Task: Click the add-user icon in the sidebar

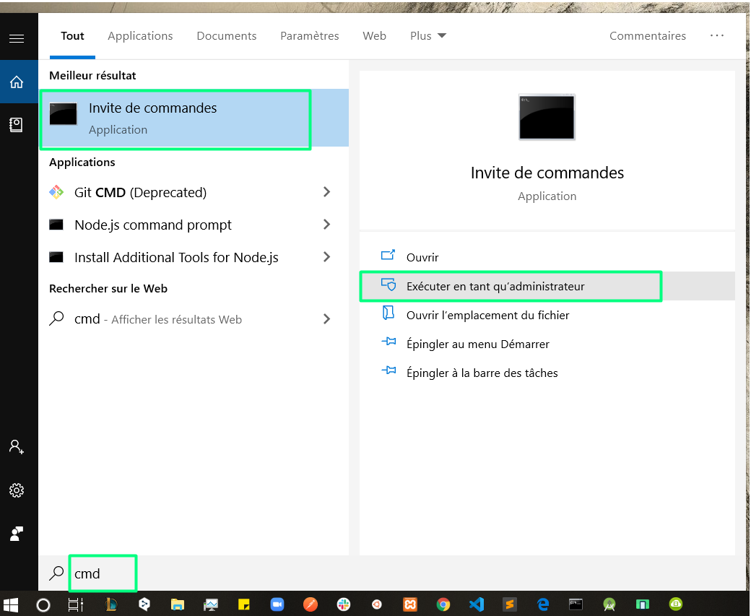Action: (x=18, y=446)
